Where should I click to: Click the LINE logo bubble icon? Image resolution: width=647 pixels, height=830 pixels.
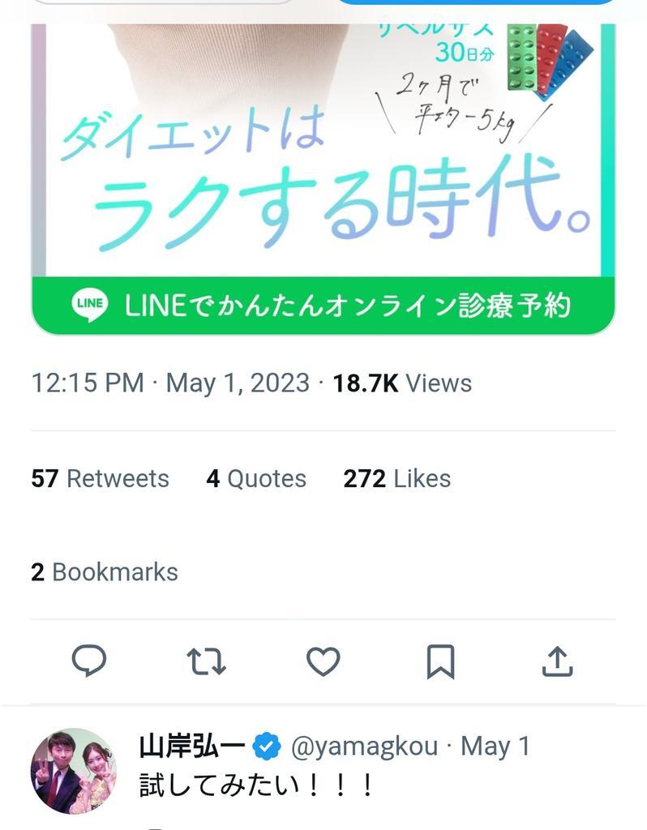pos(90,305)
